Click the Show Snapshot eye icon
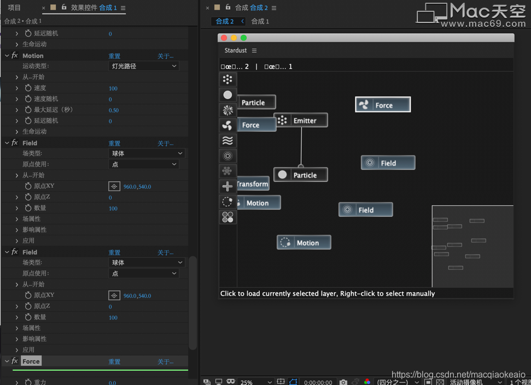 pyautogui.click(x=355, y=382)
